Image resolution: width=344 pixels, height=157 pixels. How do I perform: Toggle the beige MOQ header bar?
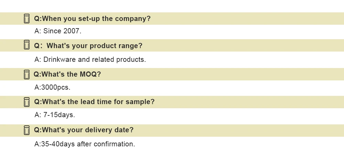click(x=241, y=74)
